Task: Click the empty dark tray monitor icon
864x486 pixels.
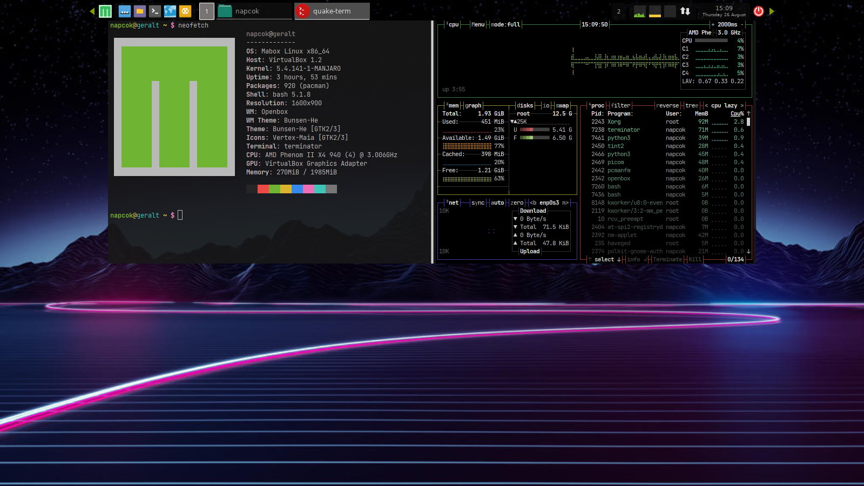Action: (x=670, y=11)
